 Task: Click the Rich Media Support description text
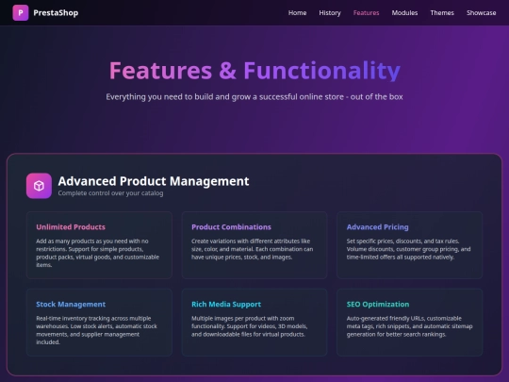[x=249, y=326]
